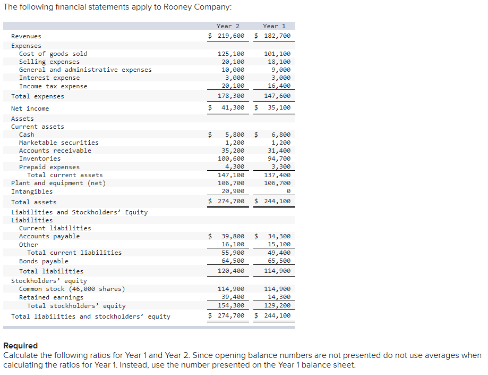Click Year 2 cost of goods sold 125,100
Screen dimensions: 488x375
click(231, 54)
